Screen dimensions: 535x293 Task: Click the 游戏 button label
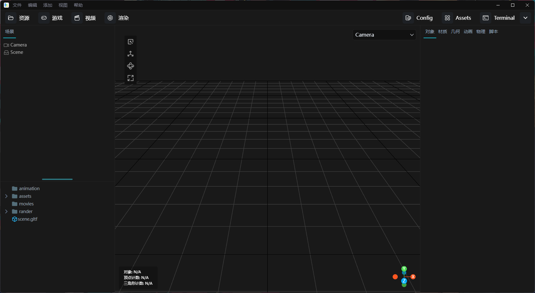coord(57,18)
